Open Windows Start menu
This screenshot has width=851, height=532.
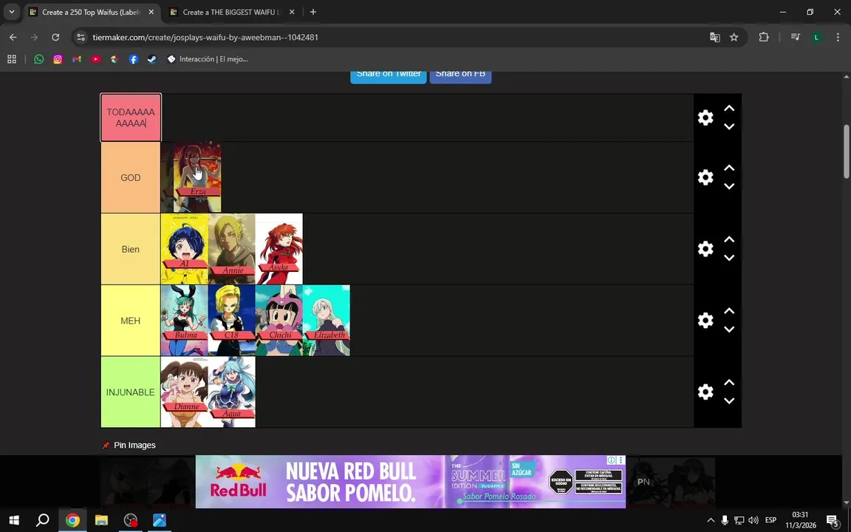(14, 520)
